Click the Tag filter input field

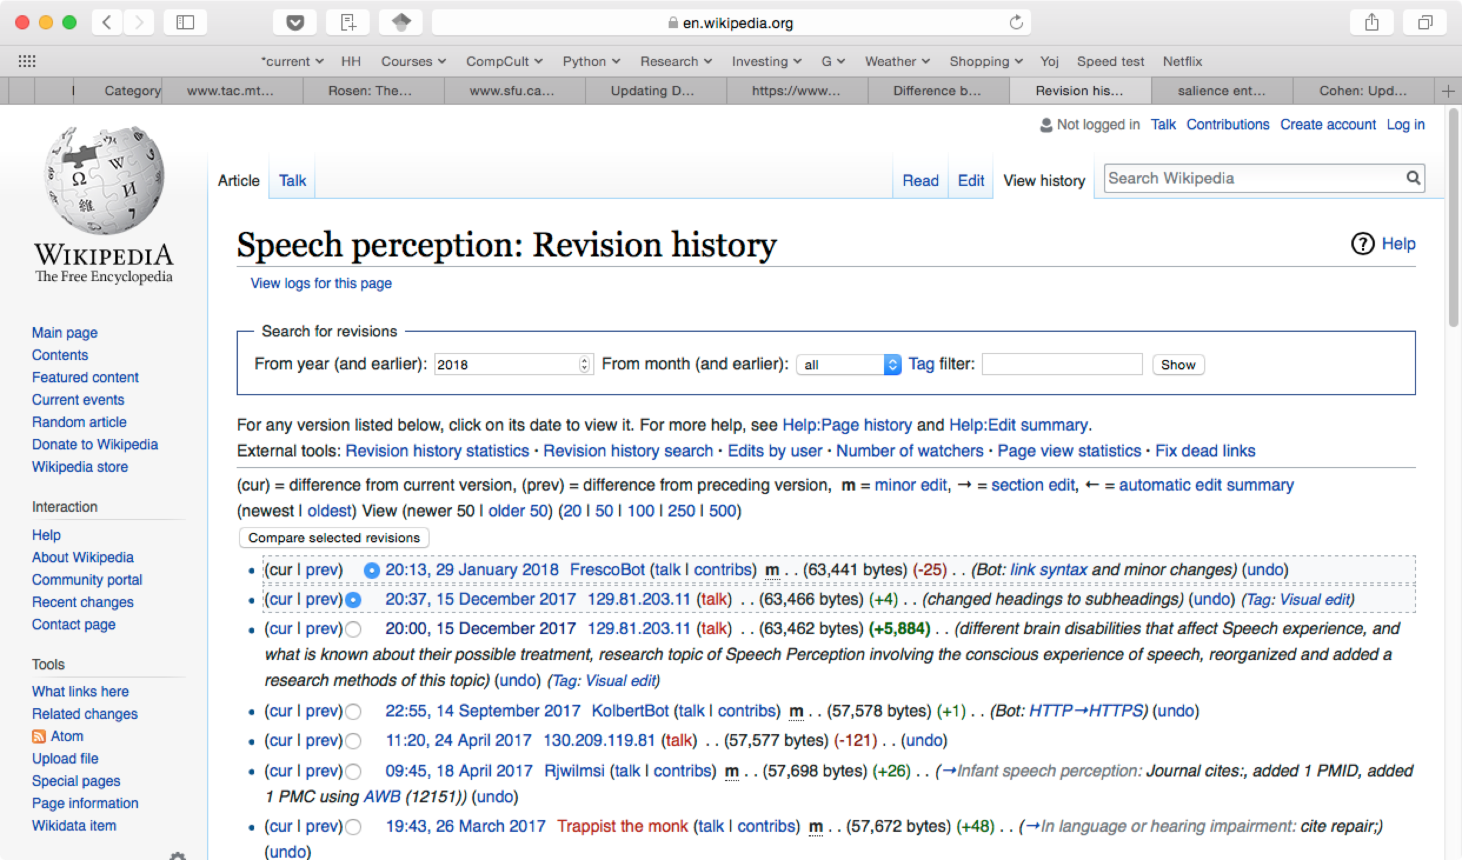click(x=1062, y=364)
